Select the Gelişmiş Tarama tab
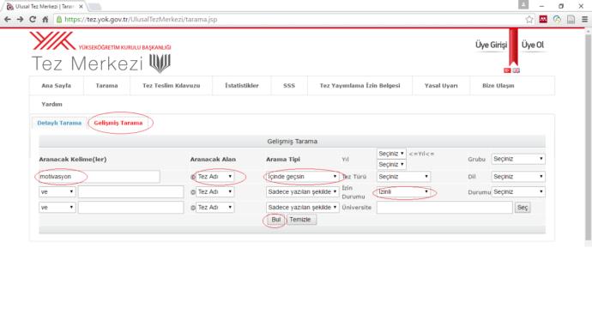Screen dimensions: 592x333 pos(118,123)
